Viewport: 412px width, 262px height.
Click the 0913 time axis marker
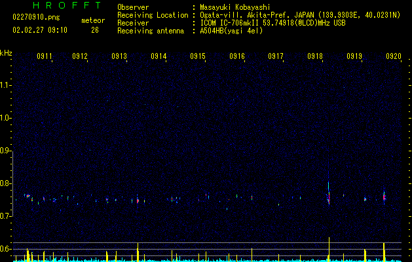pyautogui.click(x=119, y=56)
